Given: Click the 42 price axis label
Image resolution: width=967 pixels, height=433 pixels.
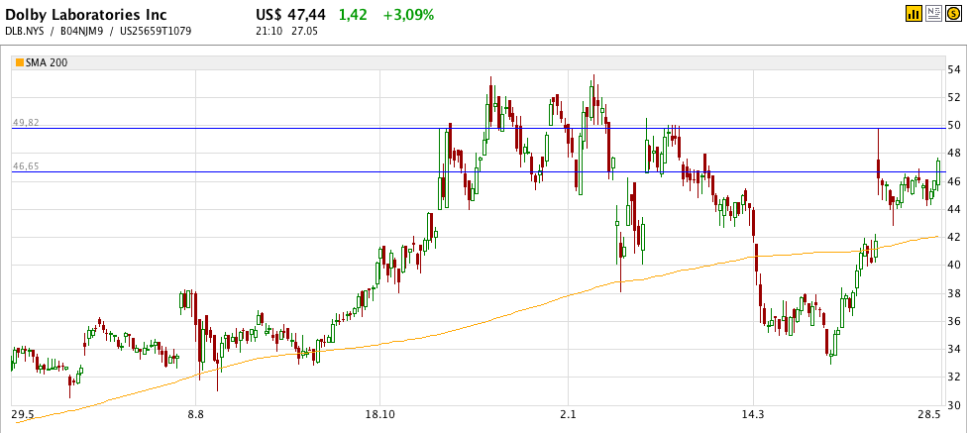Looking at the screenshot, I should tap(953, 238).
